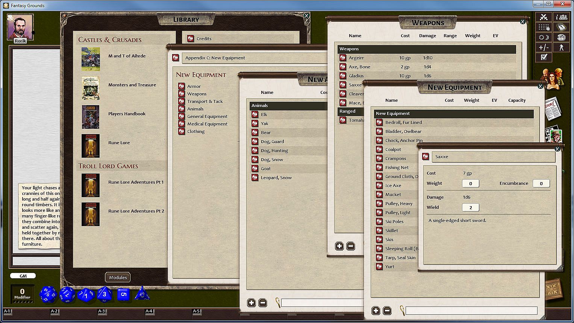Click the sun and moon lighting icon
The height and width of the screenshot is (323, 574).
click(544, 37)
